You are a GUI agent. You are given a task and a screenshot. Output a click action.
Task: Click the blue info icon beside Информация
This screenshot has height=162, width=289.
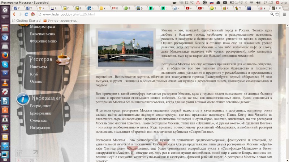pos(23,99)
